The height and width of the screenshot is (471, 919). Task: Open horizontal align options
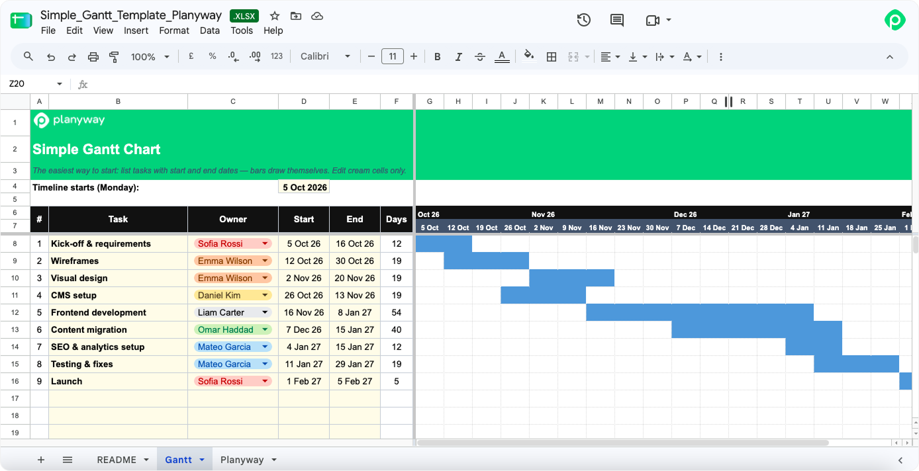[610, 57]
